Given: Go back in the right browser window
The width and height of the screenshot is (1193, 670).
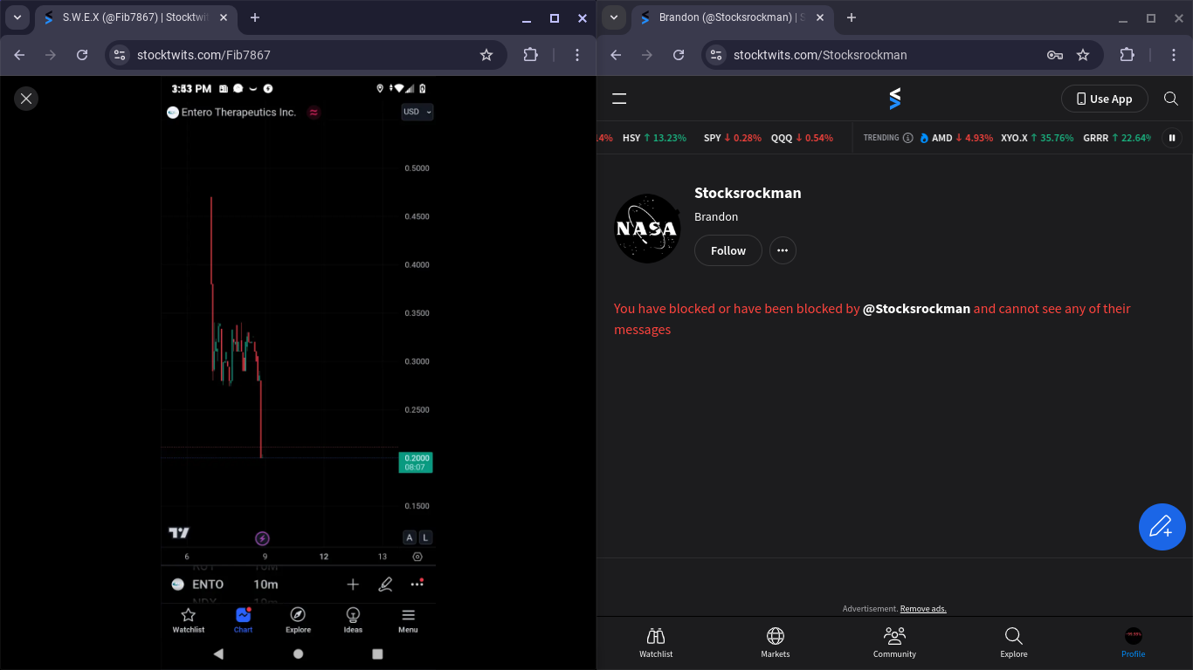Looking at the screenshot, I should pos(616,55).
